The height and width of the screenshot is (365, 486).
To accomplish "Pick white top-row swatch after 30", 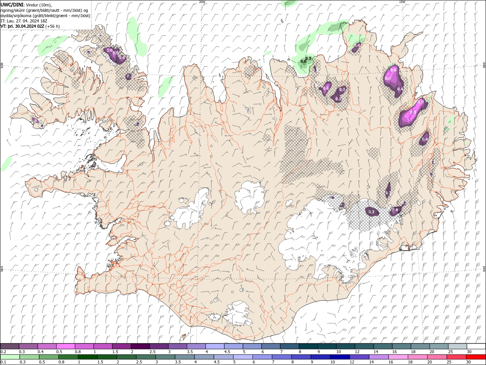I will coord(476,346).
